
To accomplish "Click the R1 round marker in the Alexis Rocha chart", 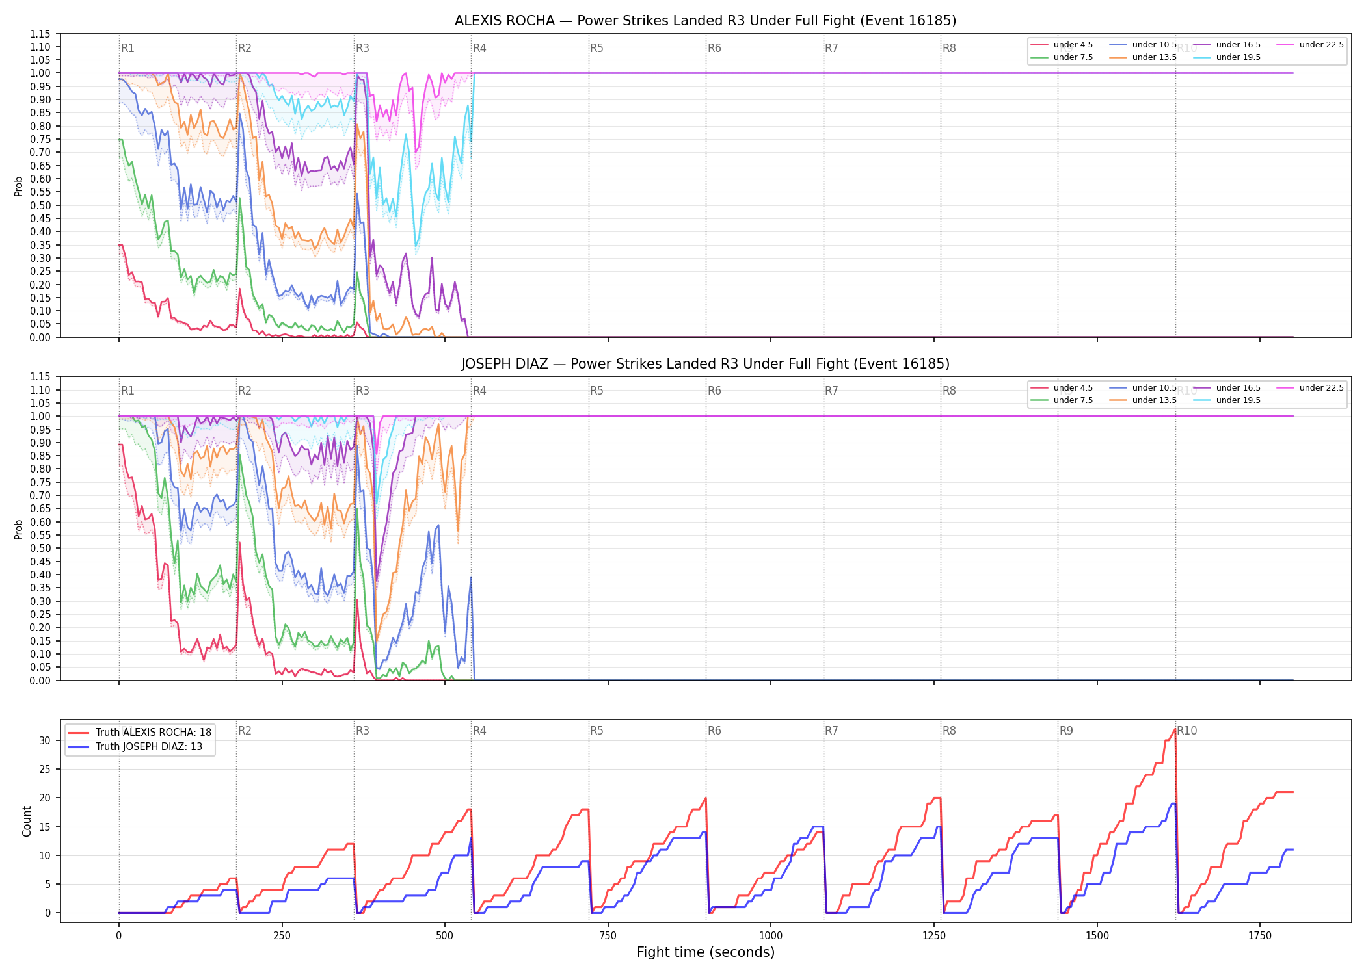I will [x=127, y=48].
